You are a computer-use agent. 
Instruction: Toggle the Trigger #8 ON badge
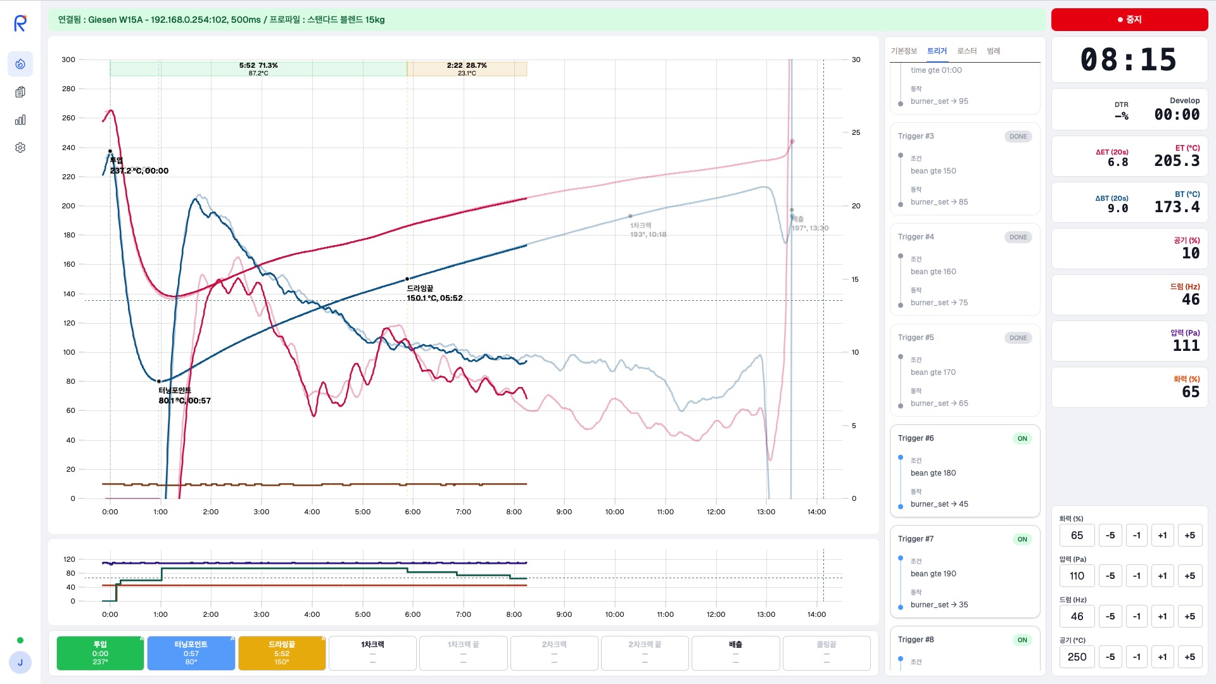pos(1022,640)
